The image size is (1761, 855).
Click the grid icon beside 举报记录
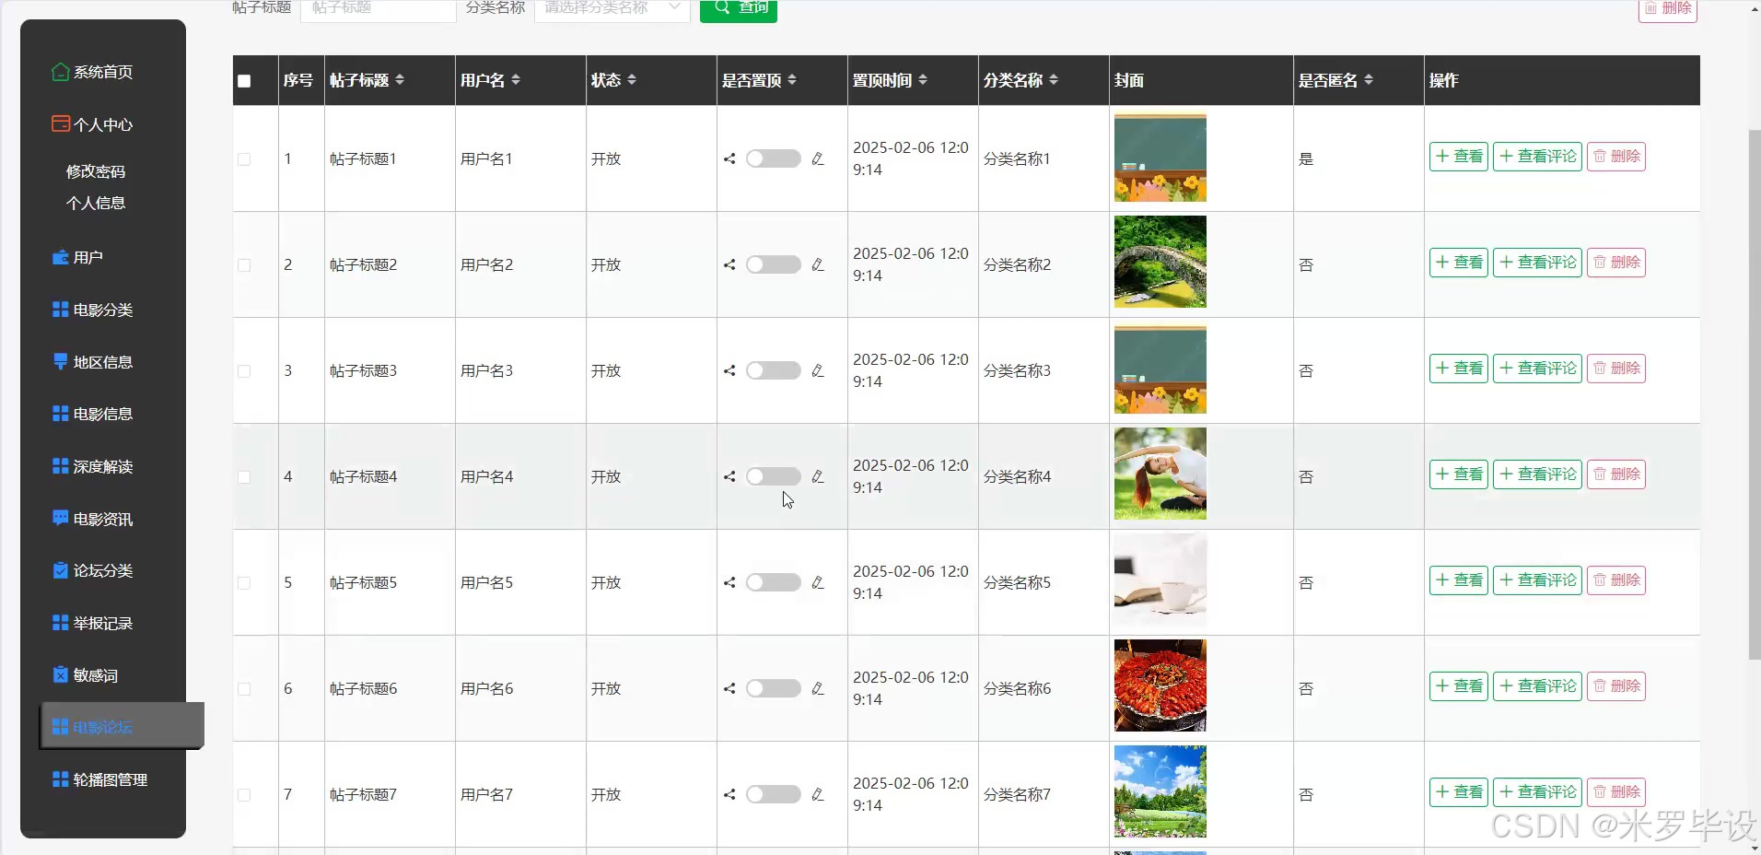[61, 623]
